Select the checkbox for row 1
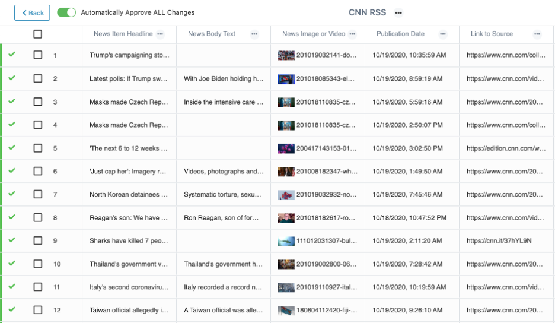This screenshot has height=323, width=555. (x=37, y=55)
